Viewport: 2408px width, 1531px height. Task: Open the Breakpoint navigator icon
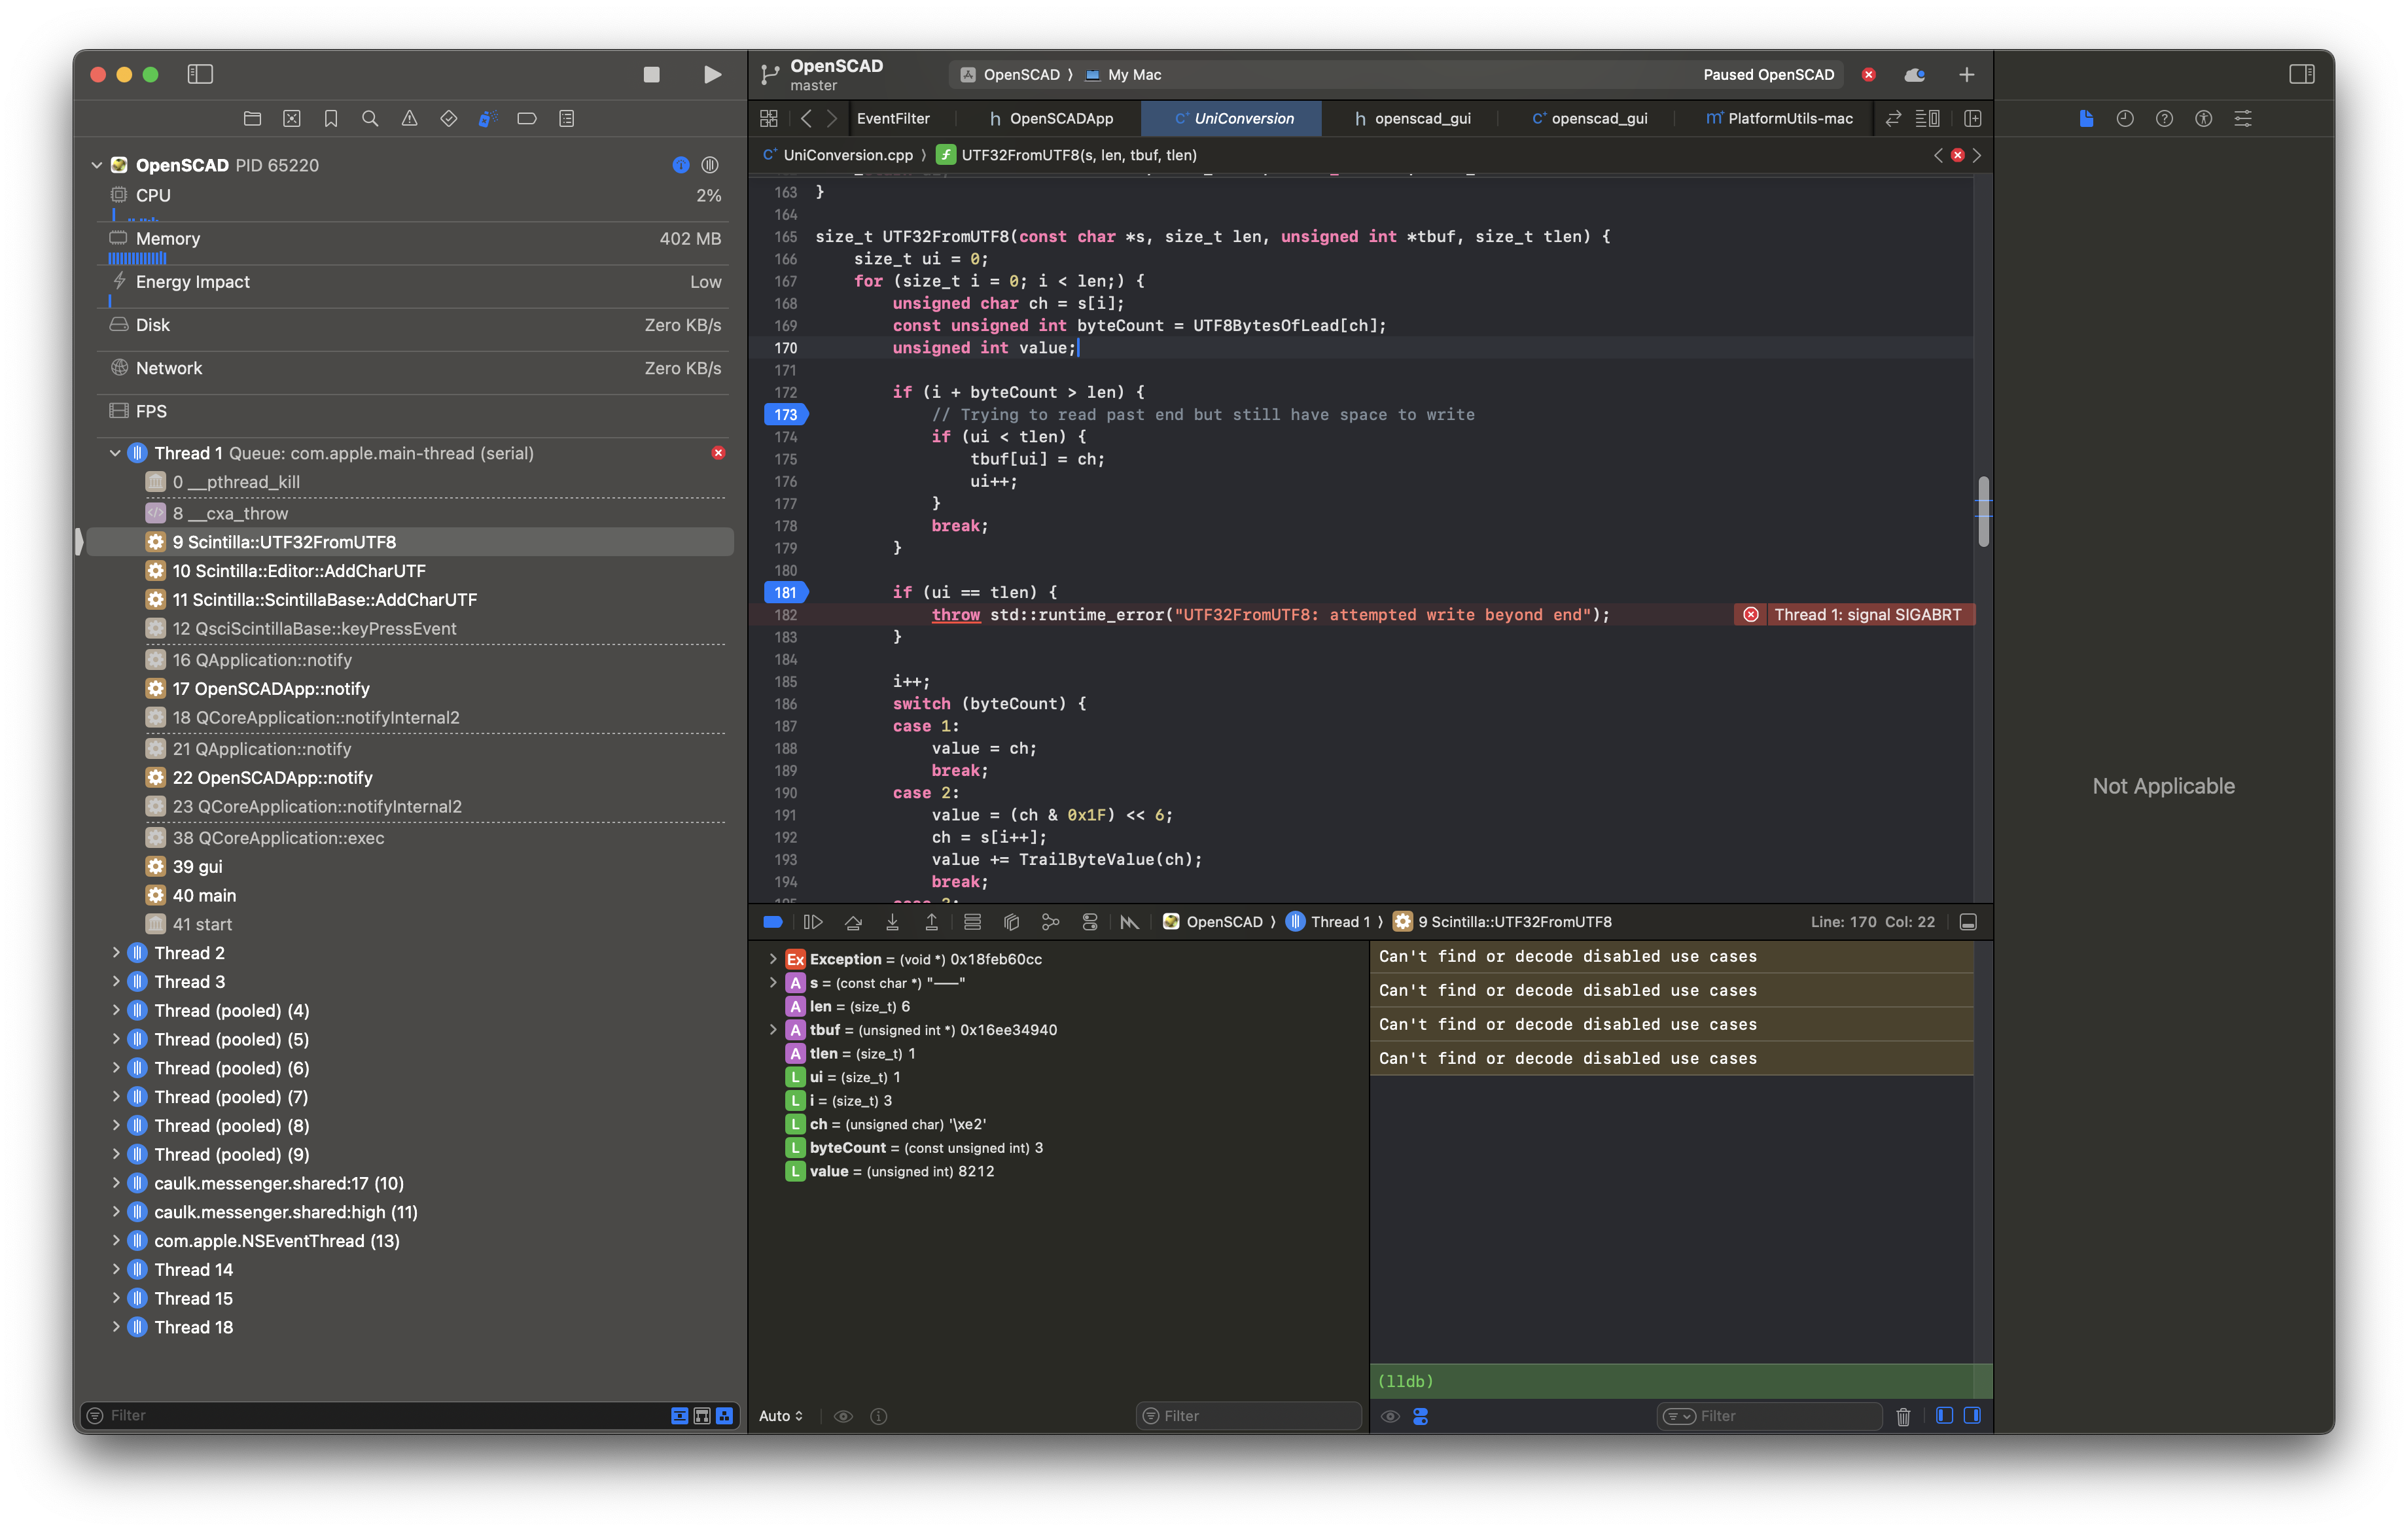click(x=527, y=118)
